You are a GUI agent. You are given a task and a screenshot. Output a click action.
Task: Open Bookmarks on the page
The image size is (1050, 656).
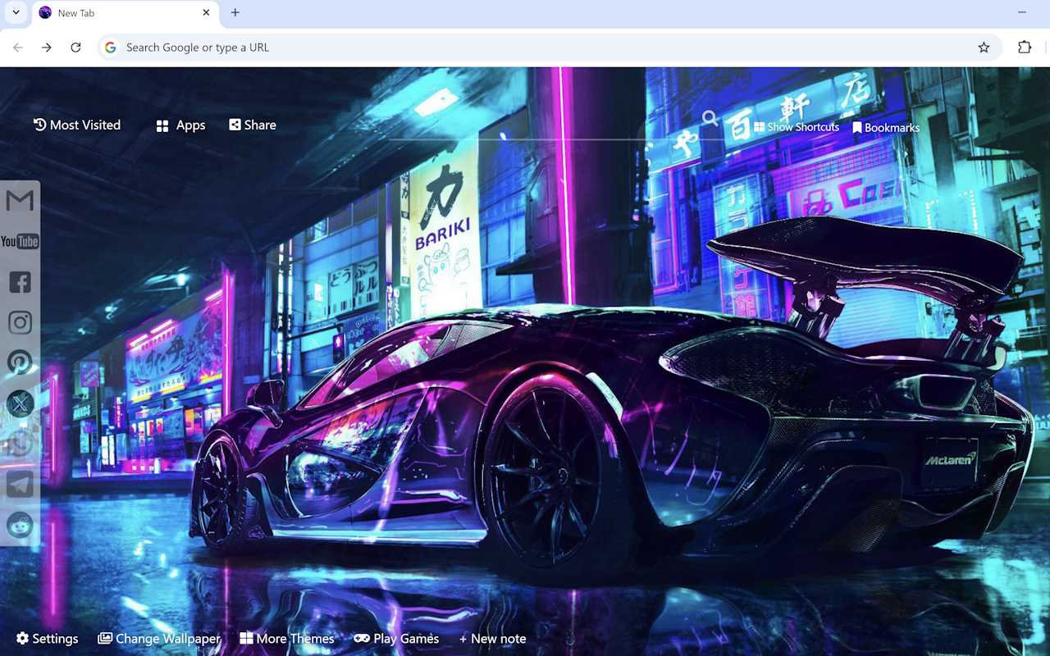pos(886,128)
